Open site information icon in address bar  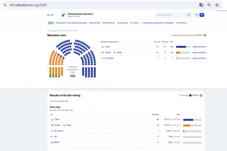[x=5, y=5]
